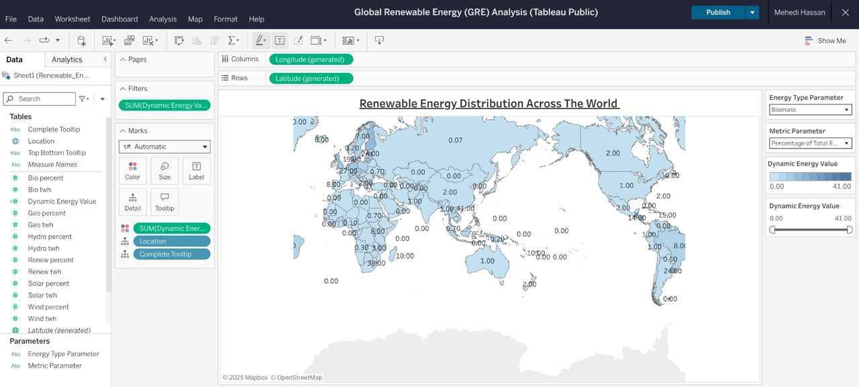
Task: Click the Tooltip button on Marks card
Action: (x=164, y=202)
